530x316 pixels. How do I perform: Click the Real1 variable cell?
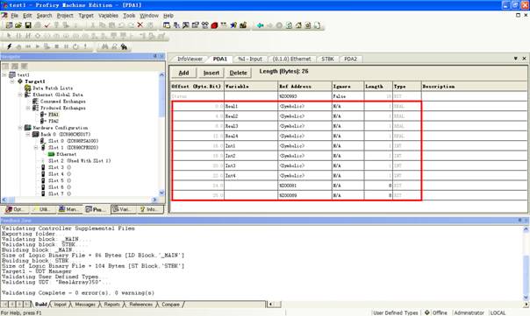[x=251, y=106]
